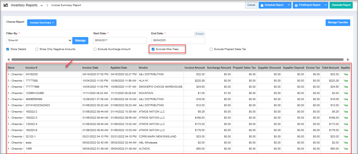Click the horizontal scrollbar above the table
Viewport: 358px width, 154px height.
(x=177, y=59)
